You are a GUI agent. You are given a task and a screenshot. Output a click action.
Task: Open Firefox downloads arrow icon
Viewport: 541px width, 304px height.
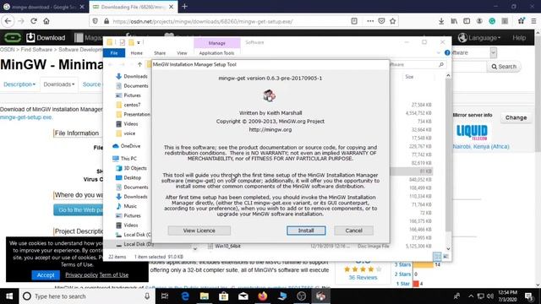pyautogui.click(x=441, y=21)
